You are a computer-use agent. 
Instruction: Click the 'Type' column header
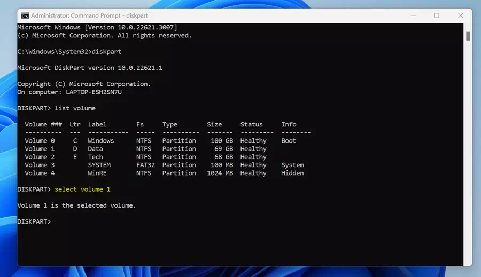click(169, 124)
